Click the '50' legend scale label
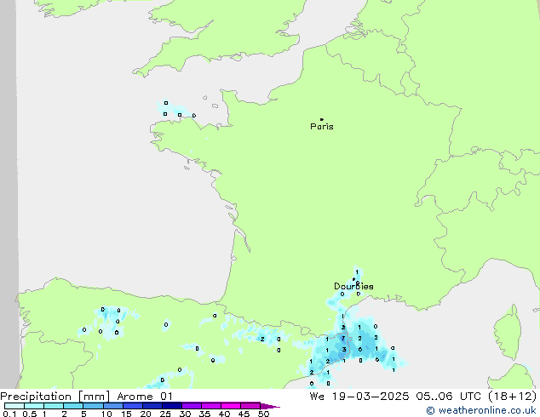540x417 pixels. (x=264, y=414)
